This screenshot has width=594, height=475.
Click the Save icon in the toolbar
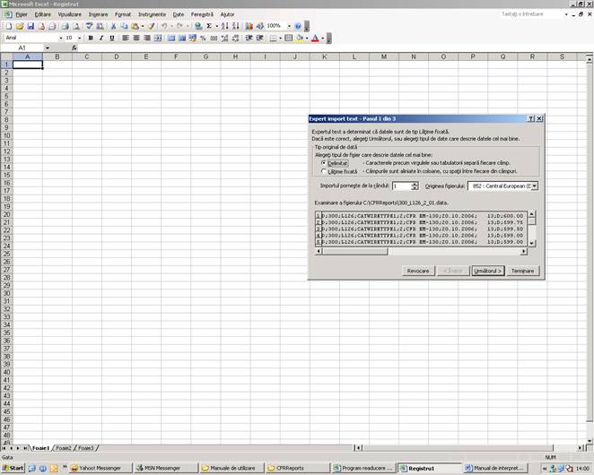coord(31,26)
